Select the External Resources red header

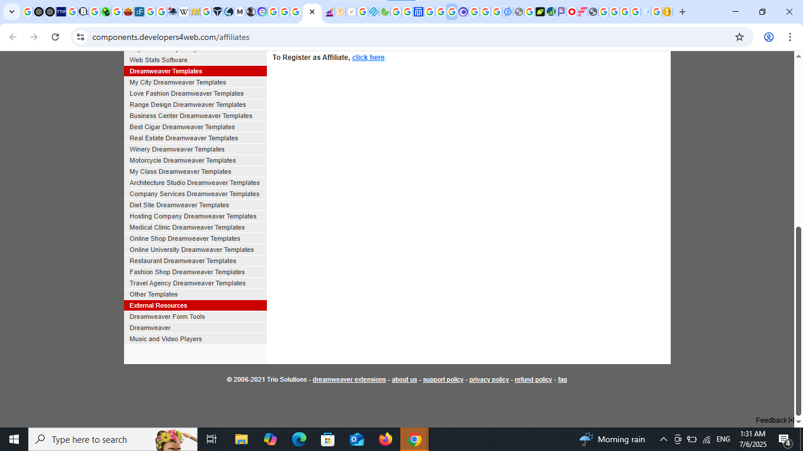[x=195, y=305]
